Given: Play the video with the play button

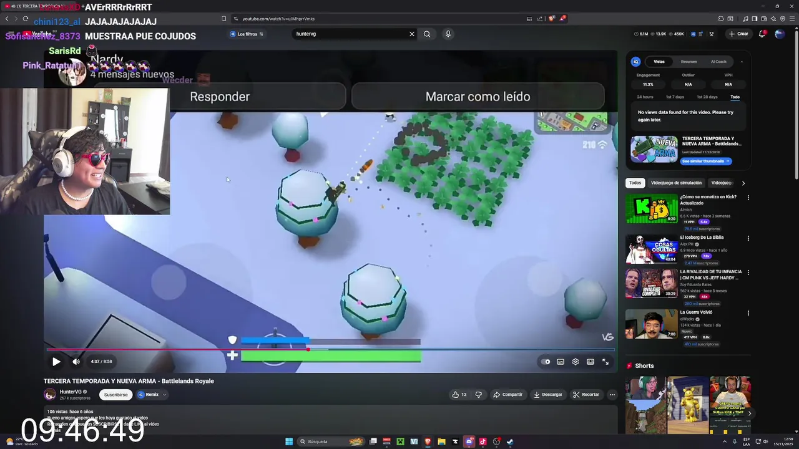Looking at the screenshot, I should point(56,362).
